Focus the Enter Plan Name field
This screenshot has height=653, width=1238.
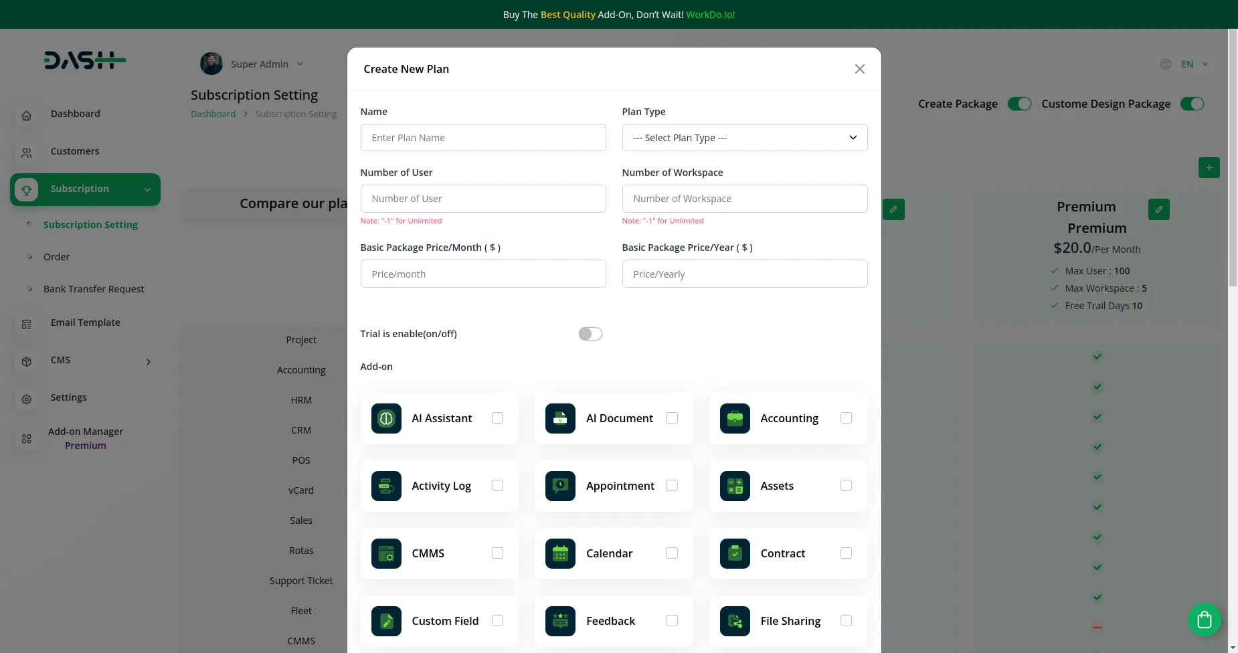(482, 138)
